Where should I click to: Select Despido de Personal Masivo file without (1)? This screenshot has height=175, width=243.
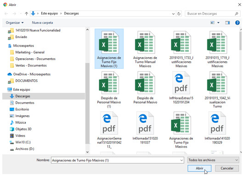pyautogui.click(x=145, y=87)
